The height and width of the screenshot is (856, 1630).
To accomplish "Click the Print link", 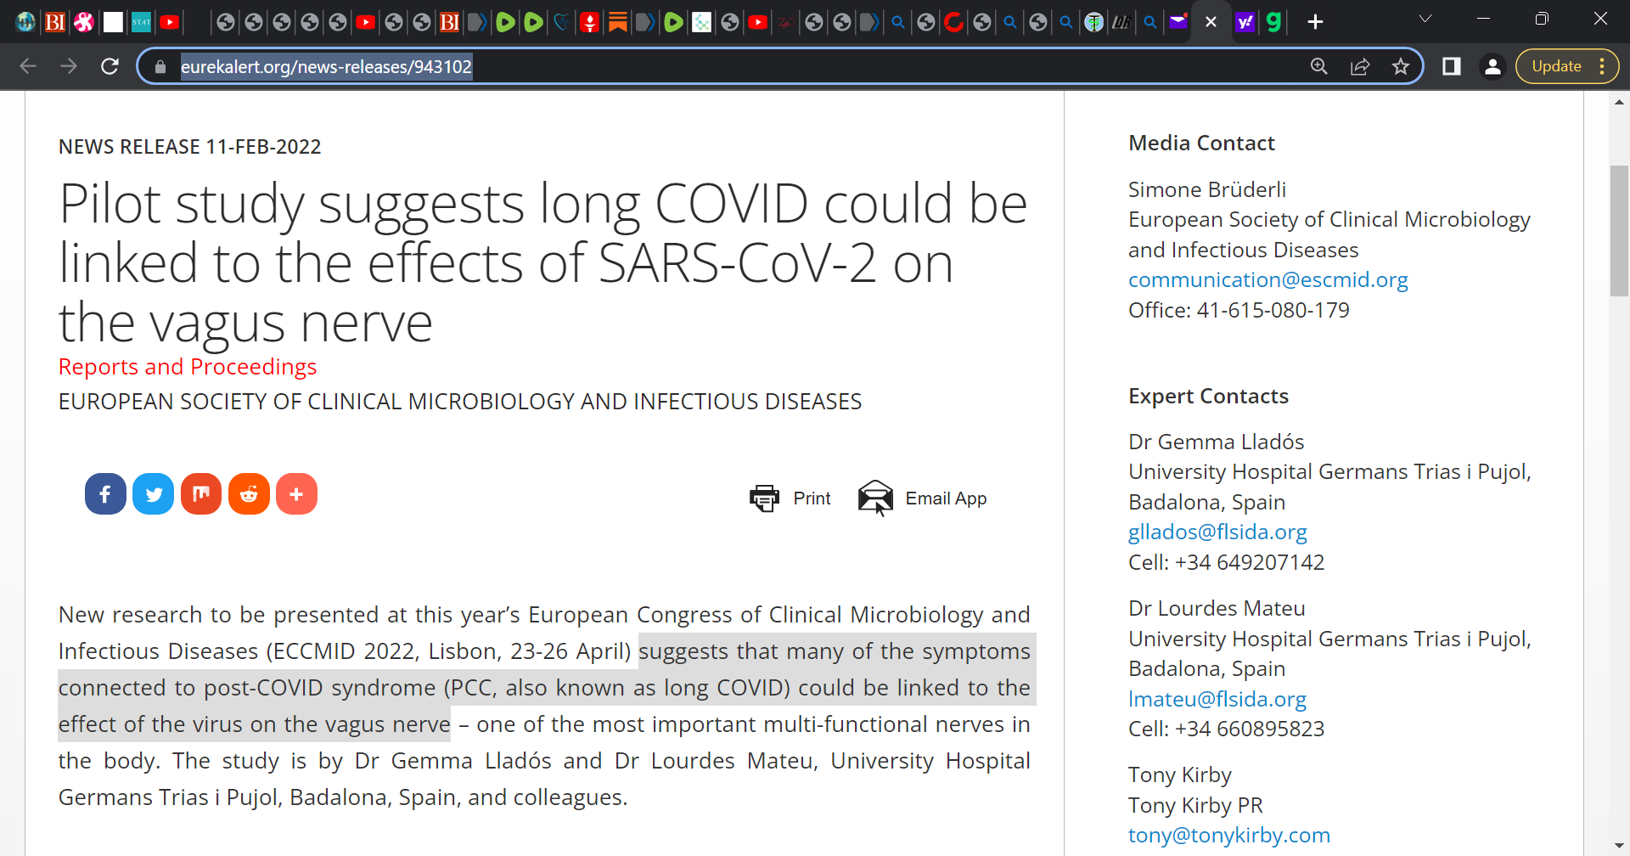I will point(812,498).
